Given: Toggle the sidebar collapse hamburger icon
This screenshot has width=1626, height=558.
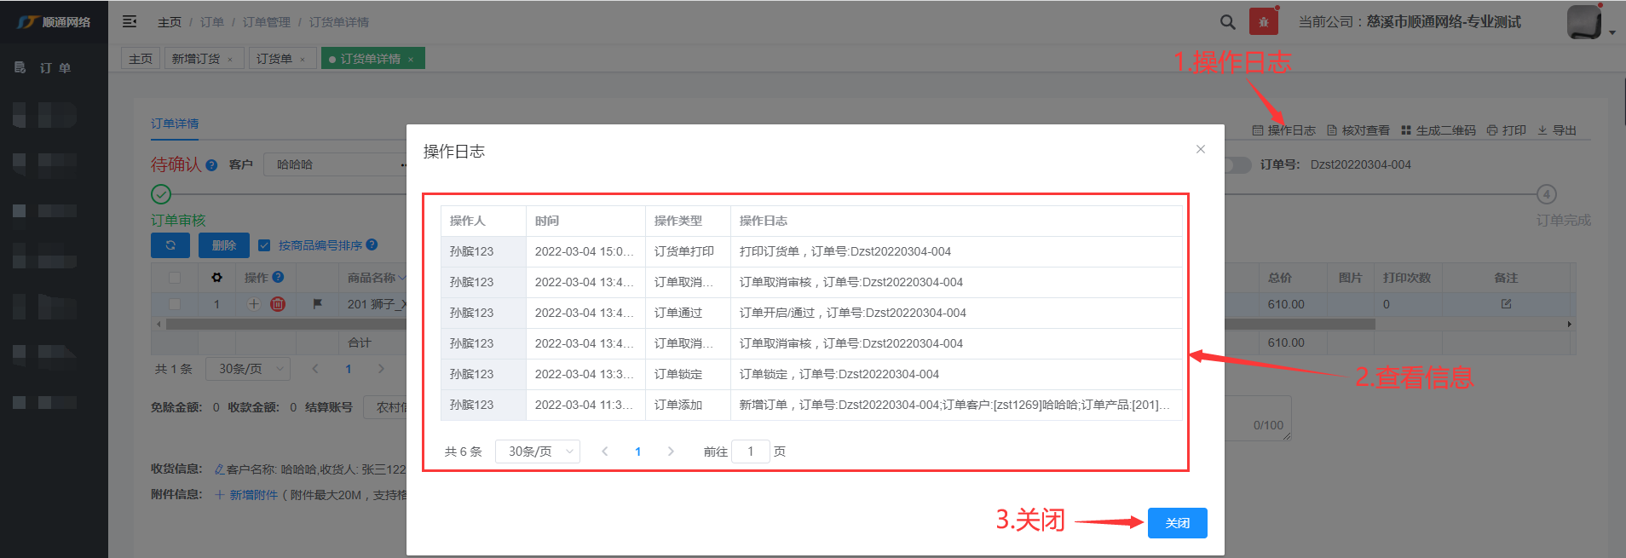Looking at the screenshot, I should [x=130, y=22].
